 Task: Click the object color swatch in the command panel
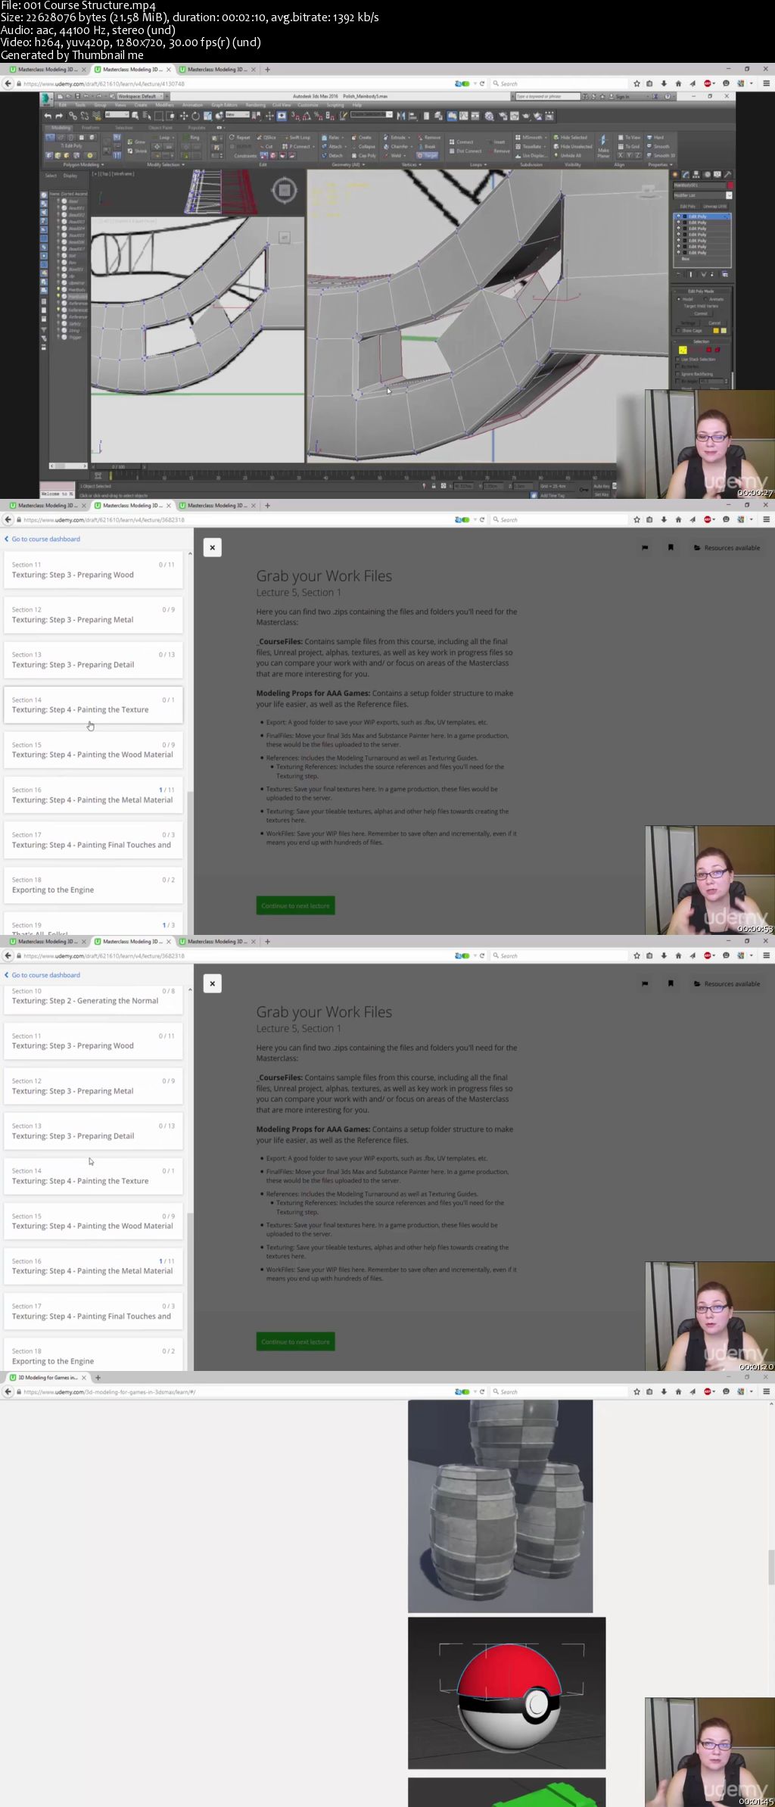(730, 185)
